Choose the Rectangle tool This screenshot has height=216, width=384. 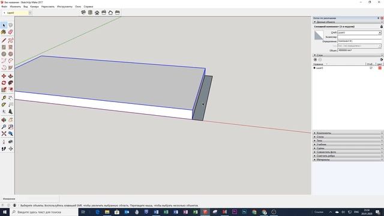point(4,47)
